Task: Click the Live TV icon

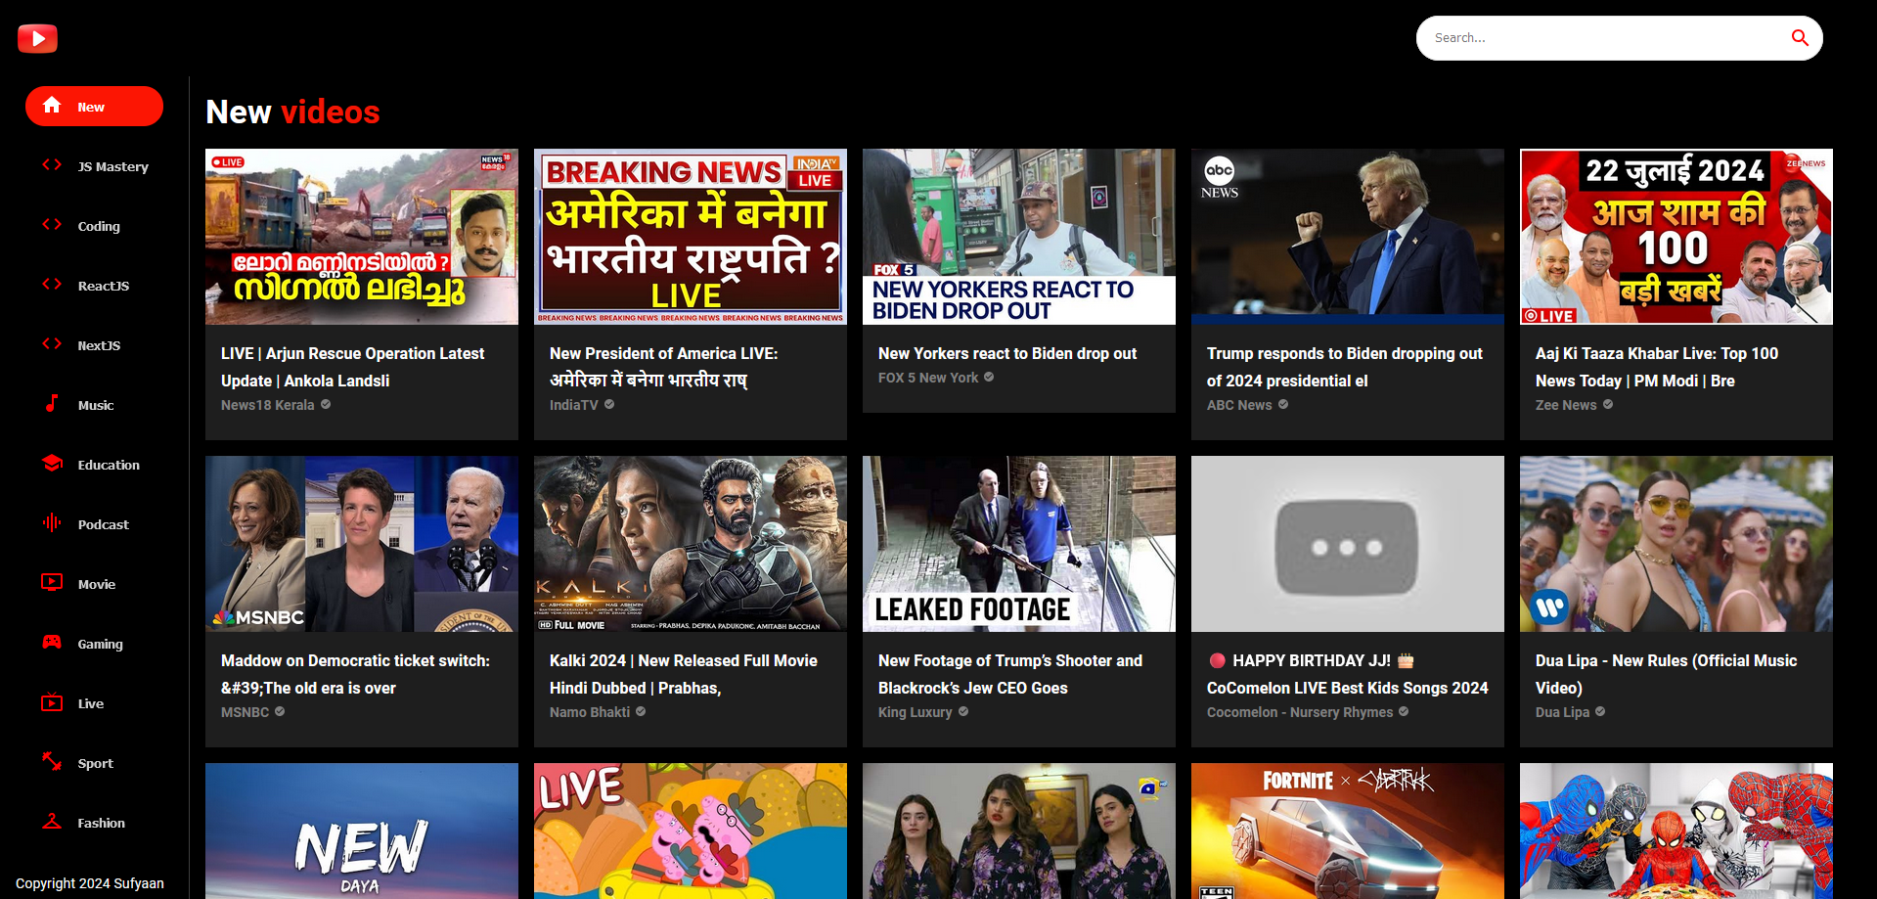Action: point(52,701)
